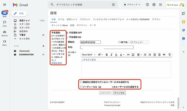Image resolution: width=187 pixels, height=111 pixels.
Task: Apply quote formatting
Action: tap(164, 55)
